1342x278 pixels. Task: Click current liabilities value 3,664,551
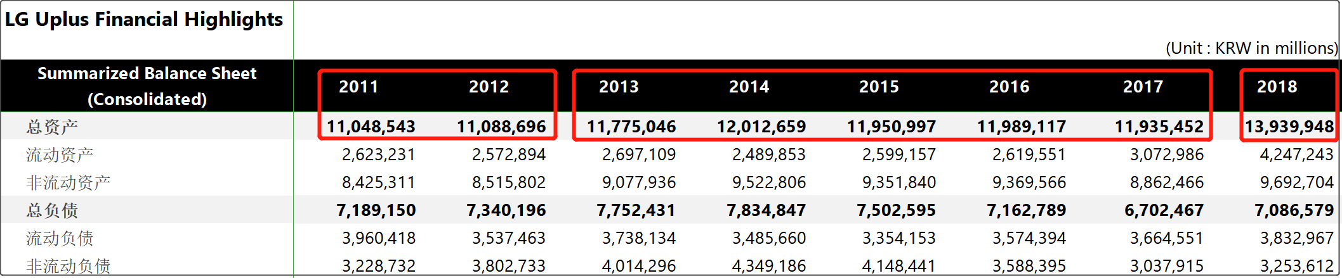[1167, 238]
